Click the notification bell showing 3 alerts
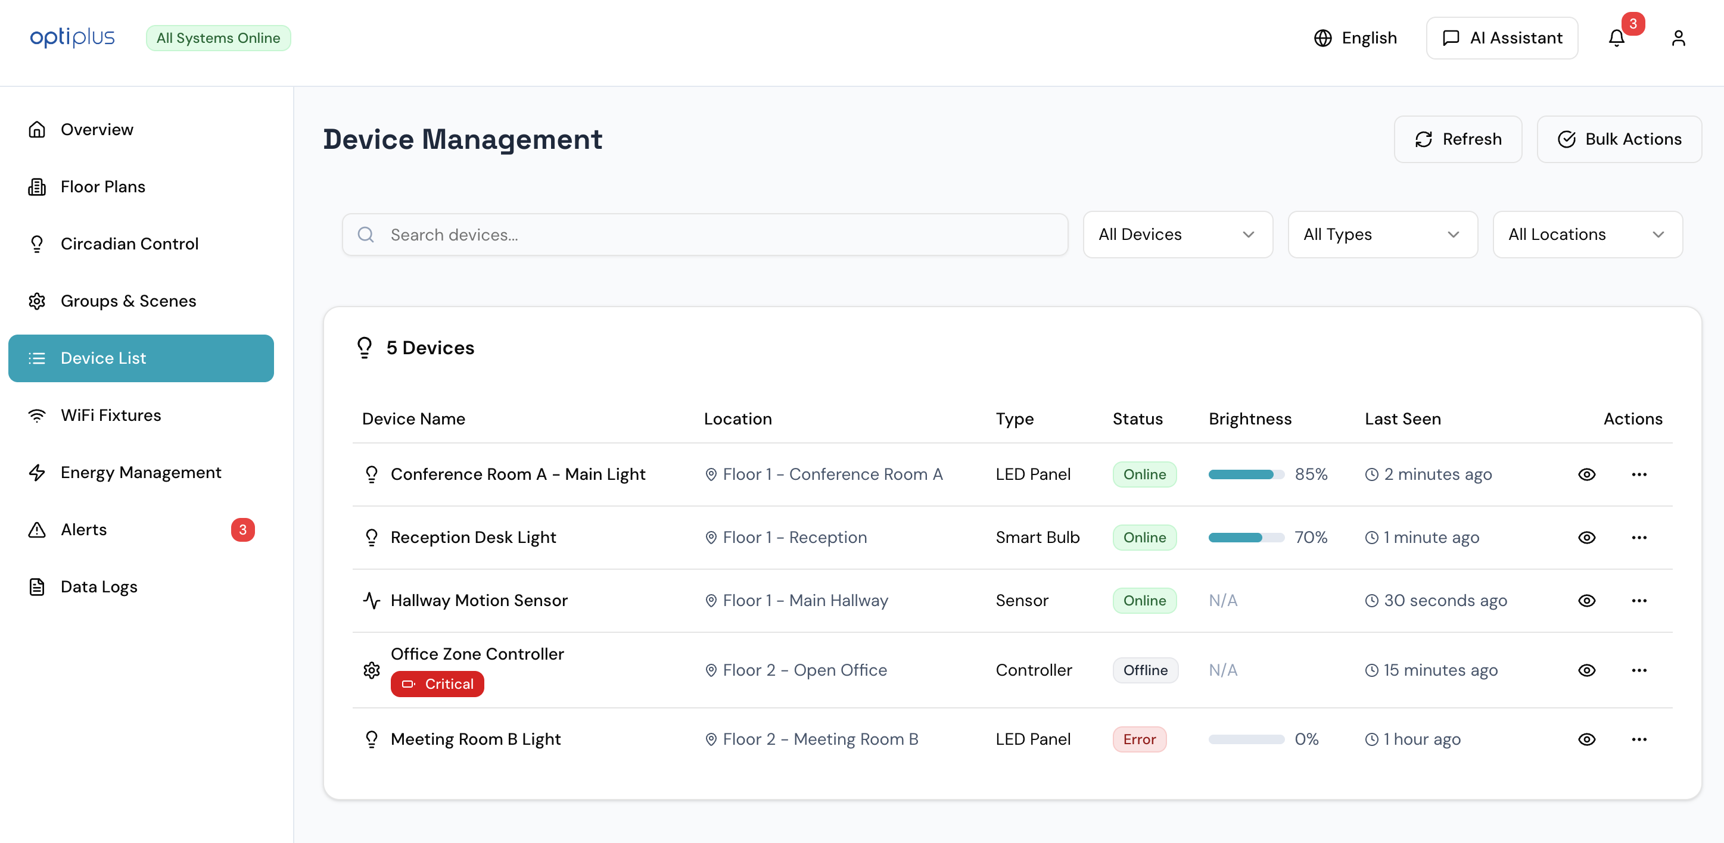Image resolution: width=1724 pixels, height=843 pixels. click(x=1616, y=38)
